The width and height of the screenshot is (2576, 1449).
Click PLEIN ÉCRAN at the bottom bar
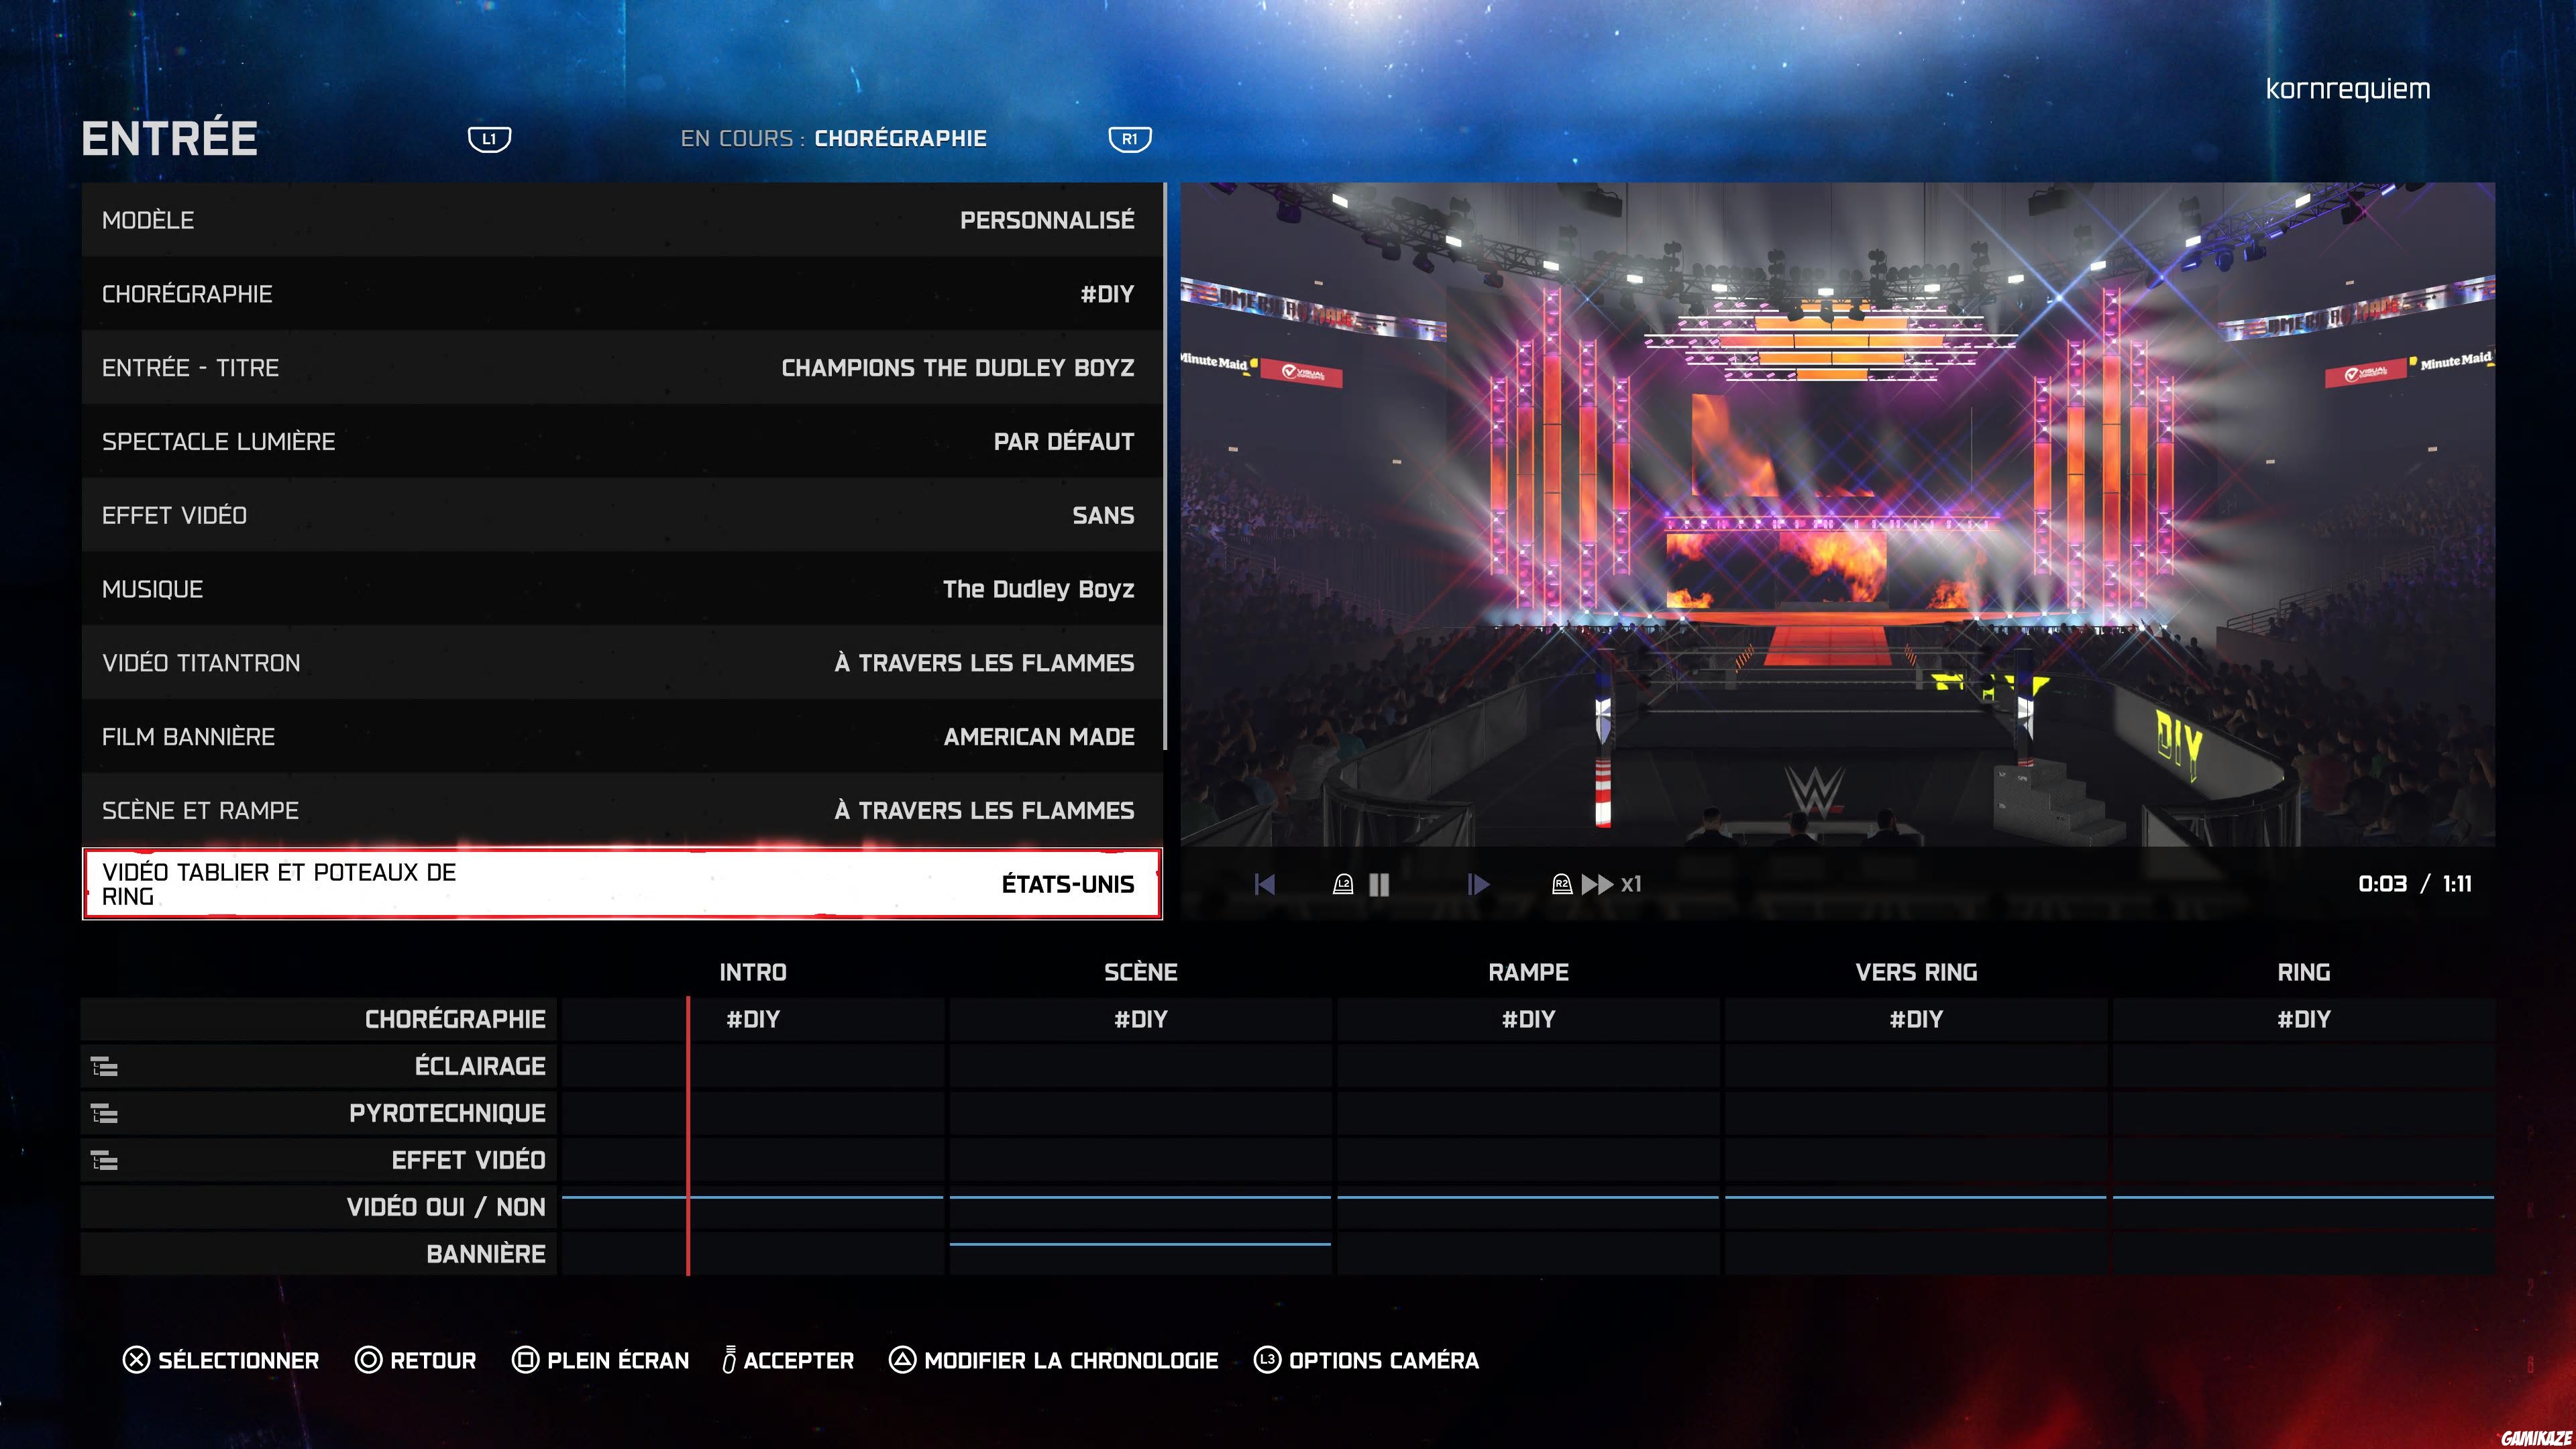tap(600, 1361)
